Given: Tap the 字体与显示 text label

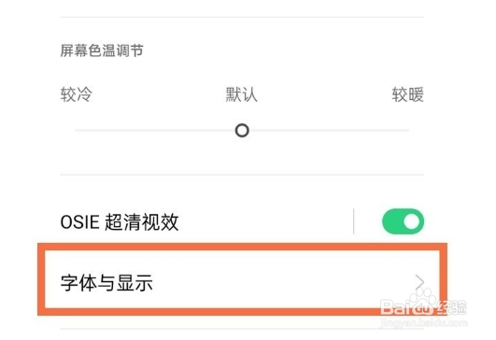Looking at the screenshot, I should coord(106,282).
